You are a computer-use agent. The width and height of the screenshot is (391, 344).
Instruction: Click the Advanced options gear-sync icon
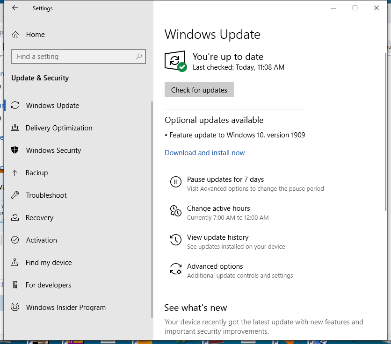[x=176, y=269]
